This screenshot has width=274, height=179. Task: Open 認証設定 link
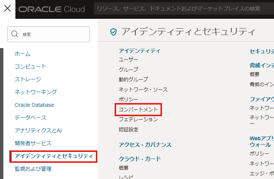(x=128, y=129)
